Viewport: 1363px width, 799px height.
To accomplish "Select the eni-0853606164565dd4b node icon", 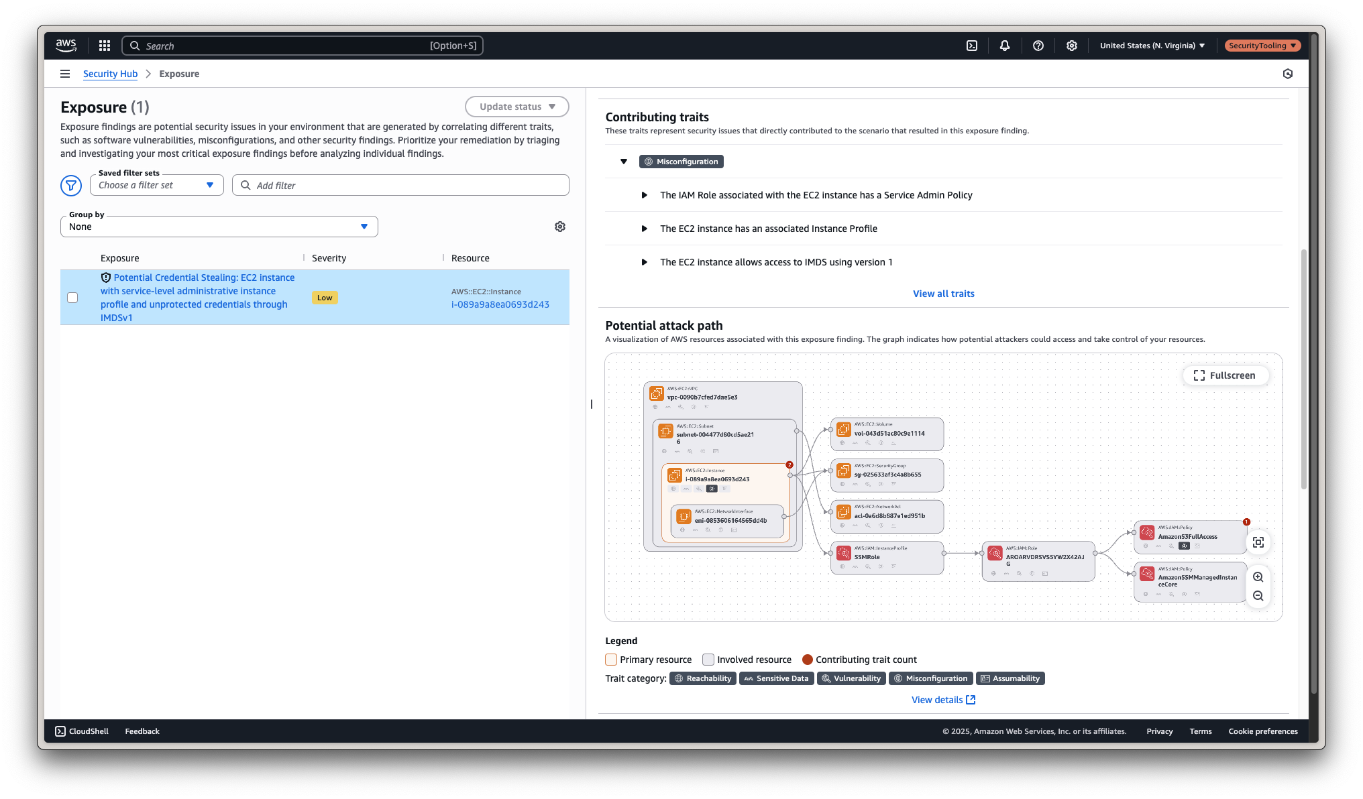I will click(684, 517).
